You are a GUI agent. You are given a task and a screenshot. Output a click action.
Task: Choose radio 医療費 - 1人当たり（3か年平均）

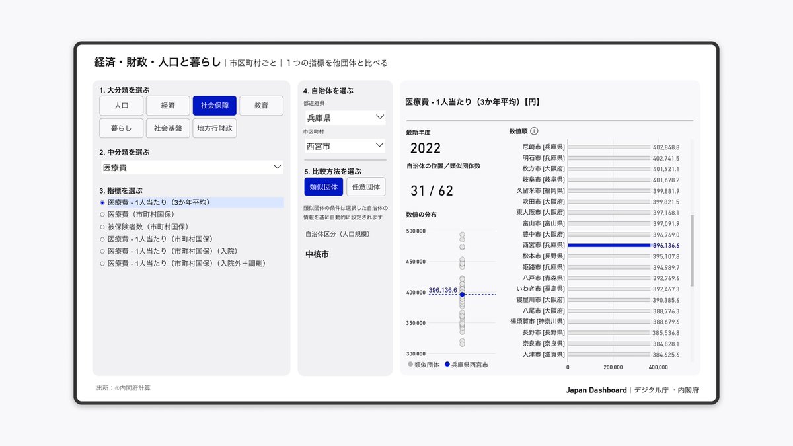[x=192, y=202]
